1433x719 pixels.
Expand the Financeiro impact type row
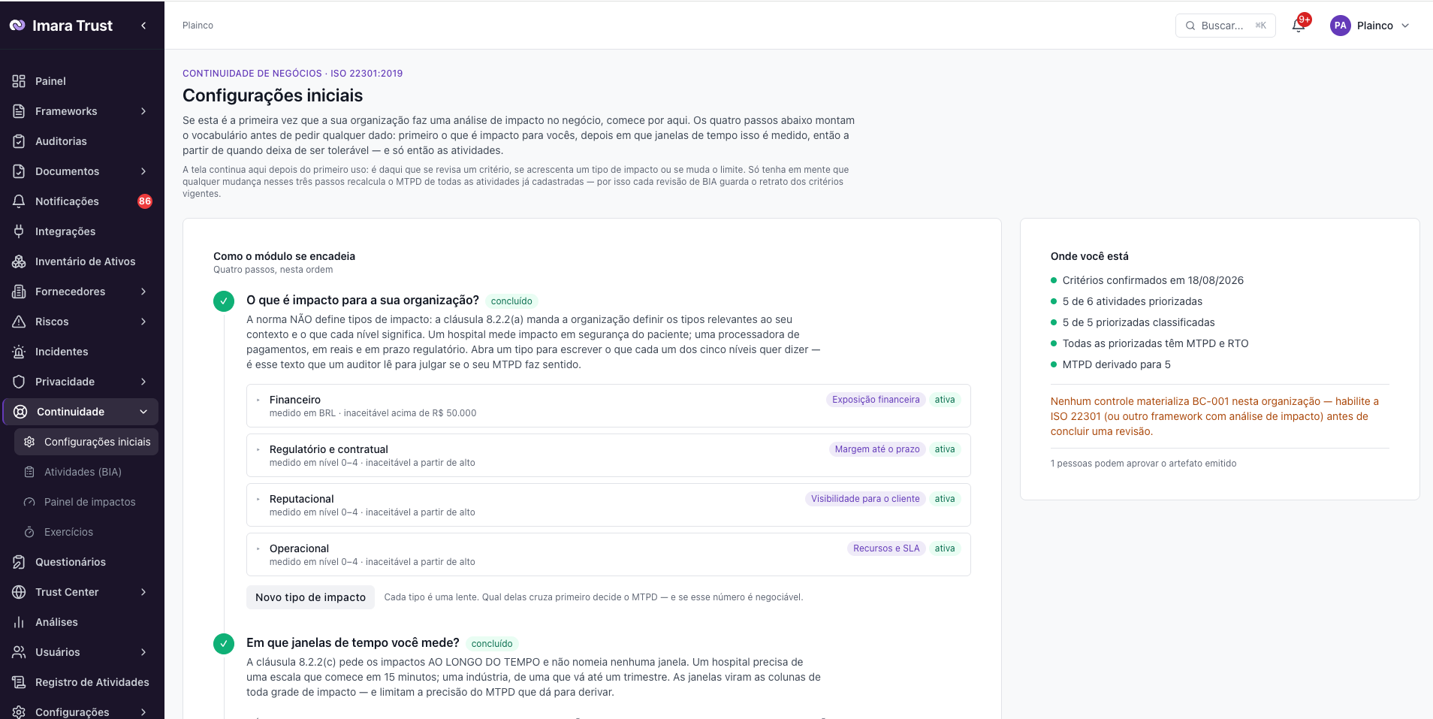608,406
